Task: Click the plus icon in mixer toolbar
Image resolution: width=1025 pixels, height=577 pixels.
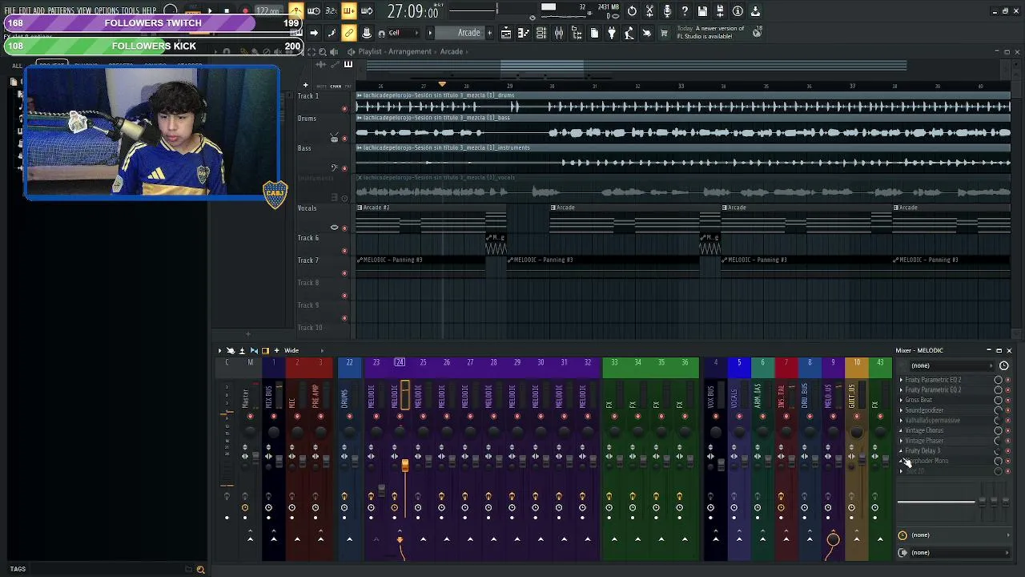Action: click(277, 350)
